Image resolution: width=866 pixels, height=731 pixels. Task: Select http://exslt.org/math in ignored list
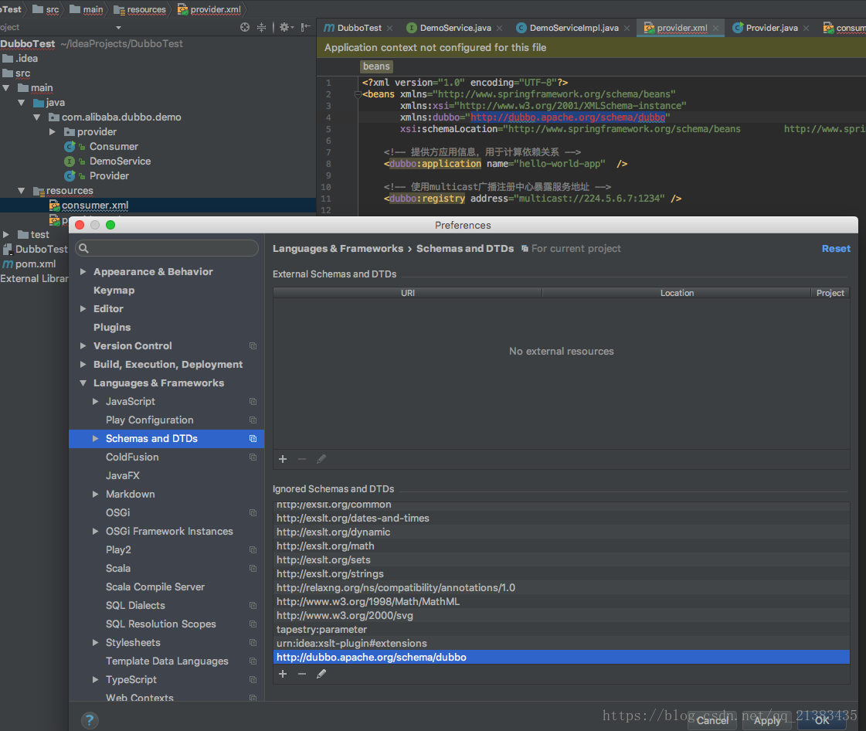point(561,546)
